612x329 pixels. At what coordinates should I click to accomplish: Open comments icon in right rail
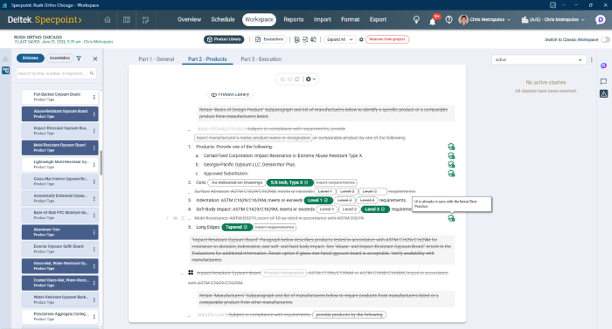click(x=603, y=81)
